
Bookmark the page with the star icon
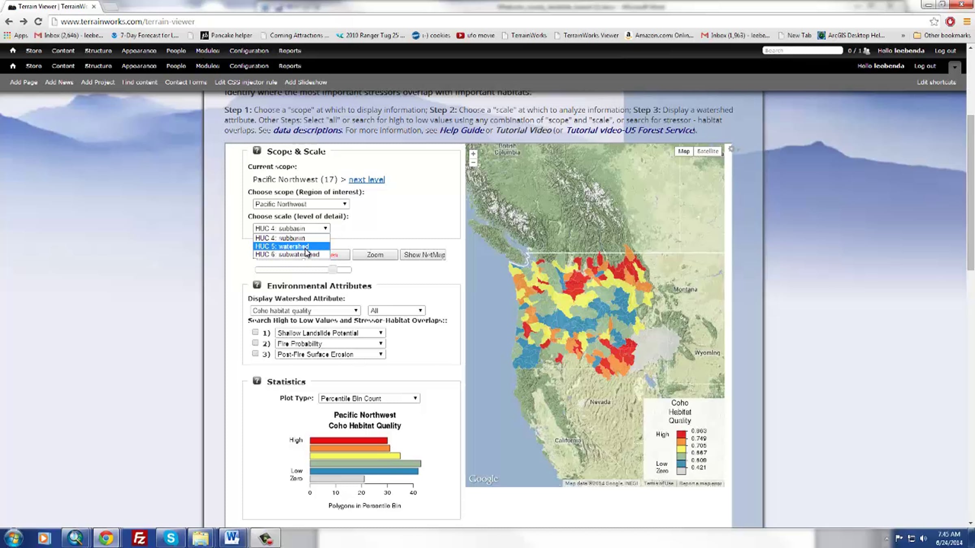coord(934,22)
